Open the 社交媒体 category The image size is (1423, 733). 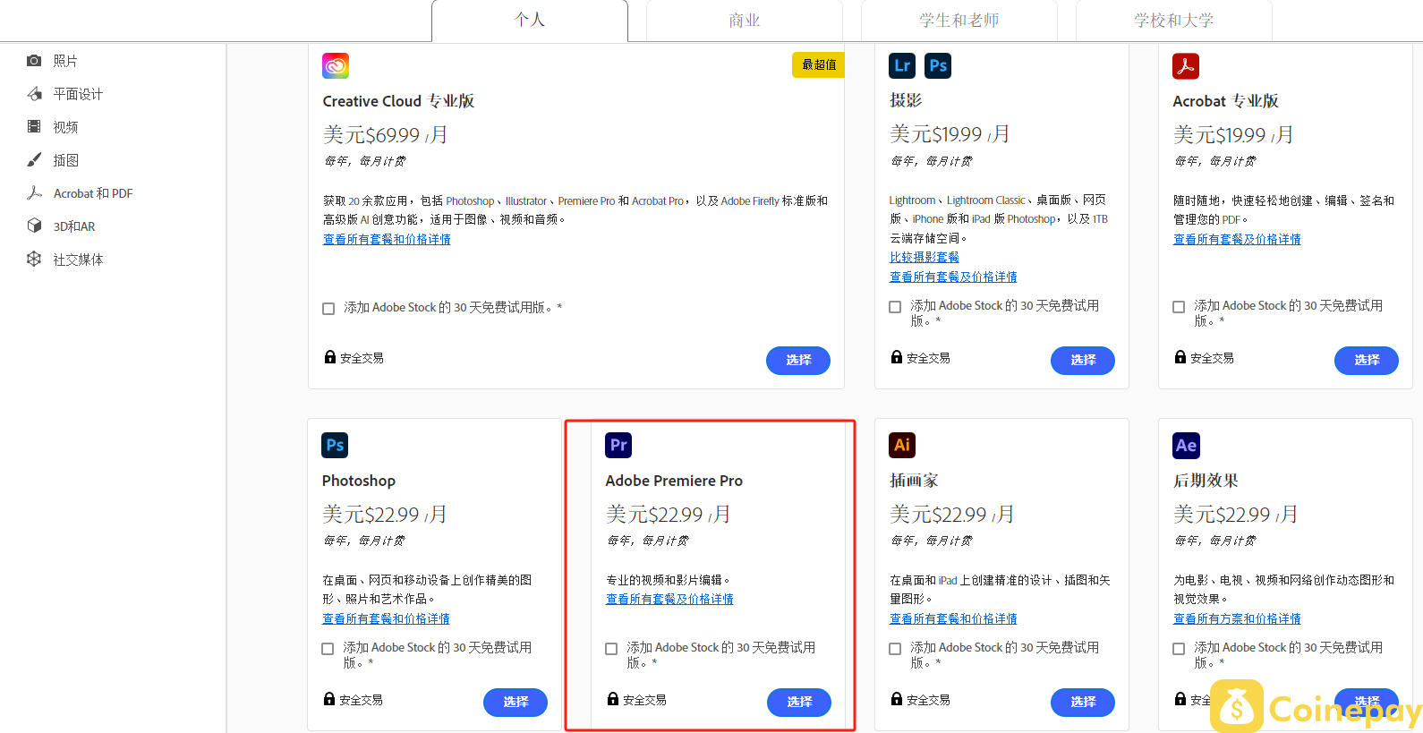78,260
